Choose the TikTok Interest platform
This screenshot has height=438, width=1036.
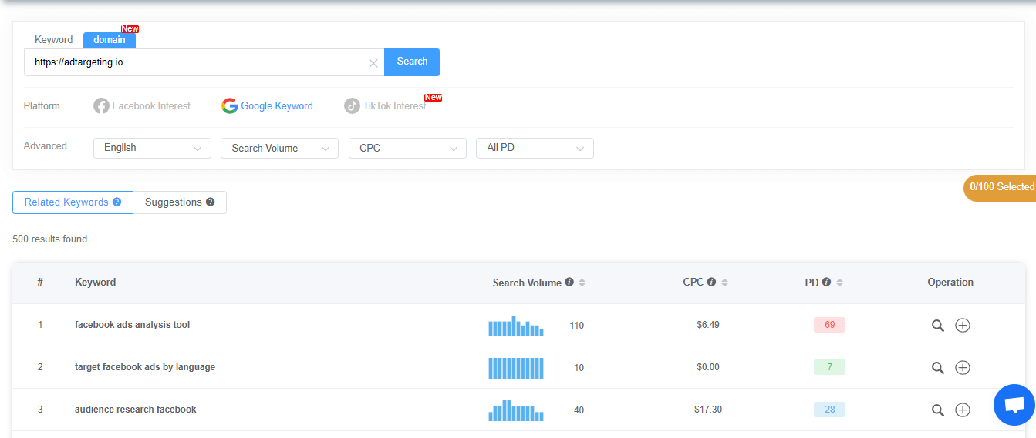[x=385, y=106]
